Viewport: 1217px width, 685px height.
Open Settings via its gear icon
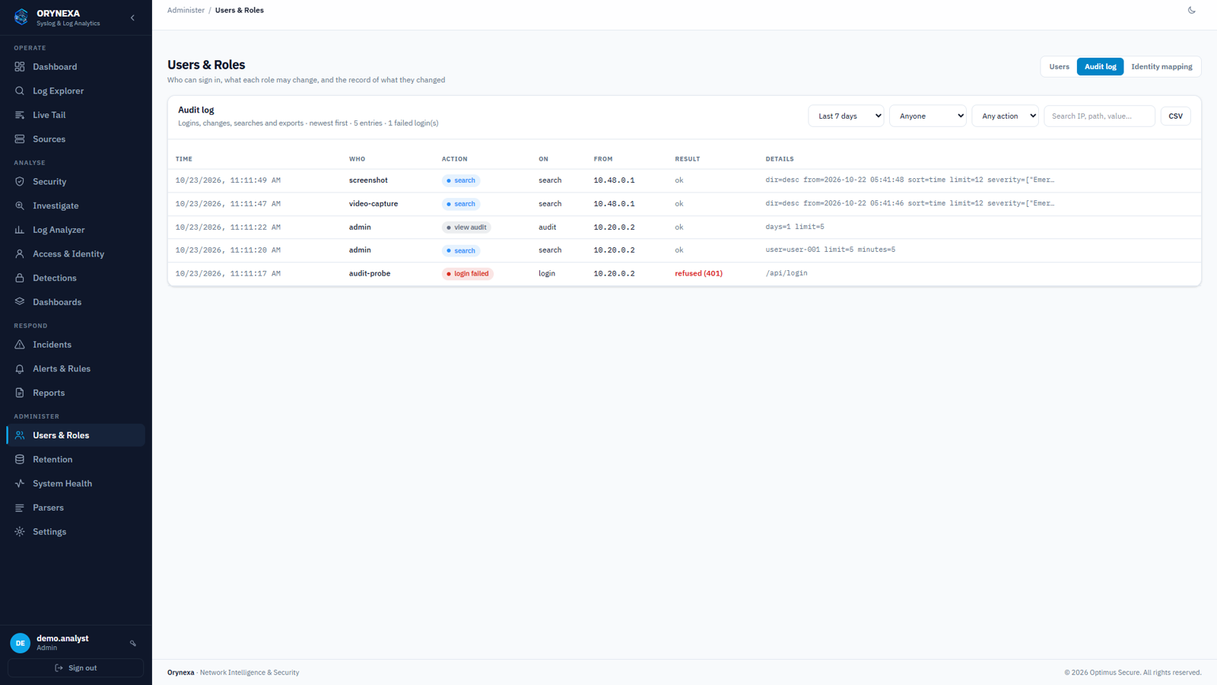(20, 532)
